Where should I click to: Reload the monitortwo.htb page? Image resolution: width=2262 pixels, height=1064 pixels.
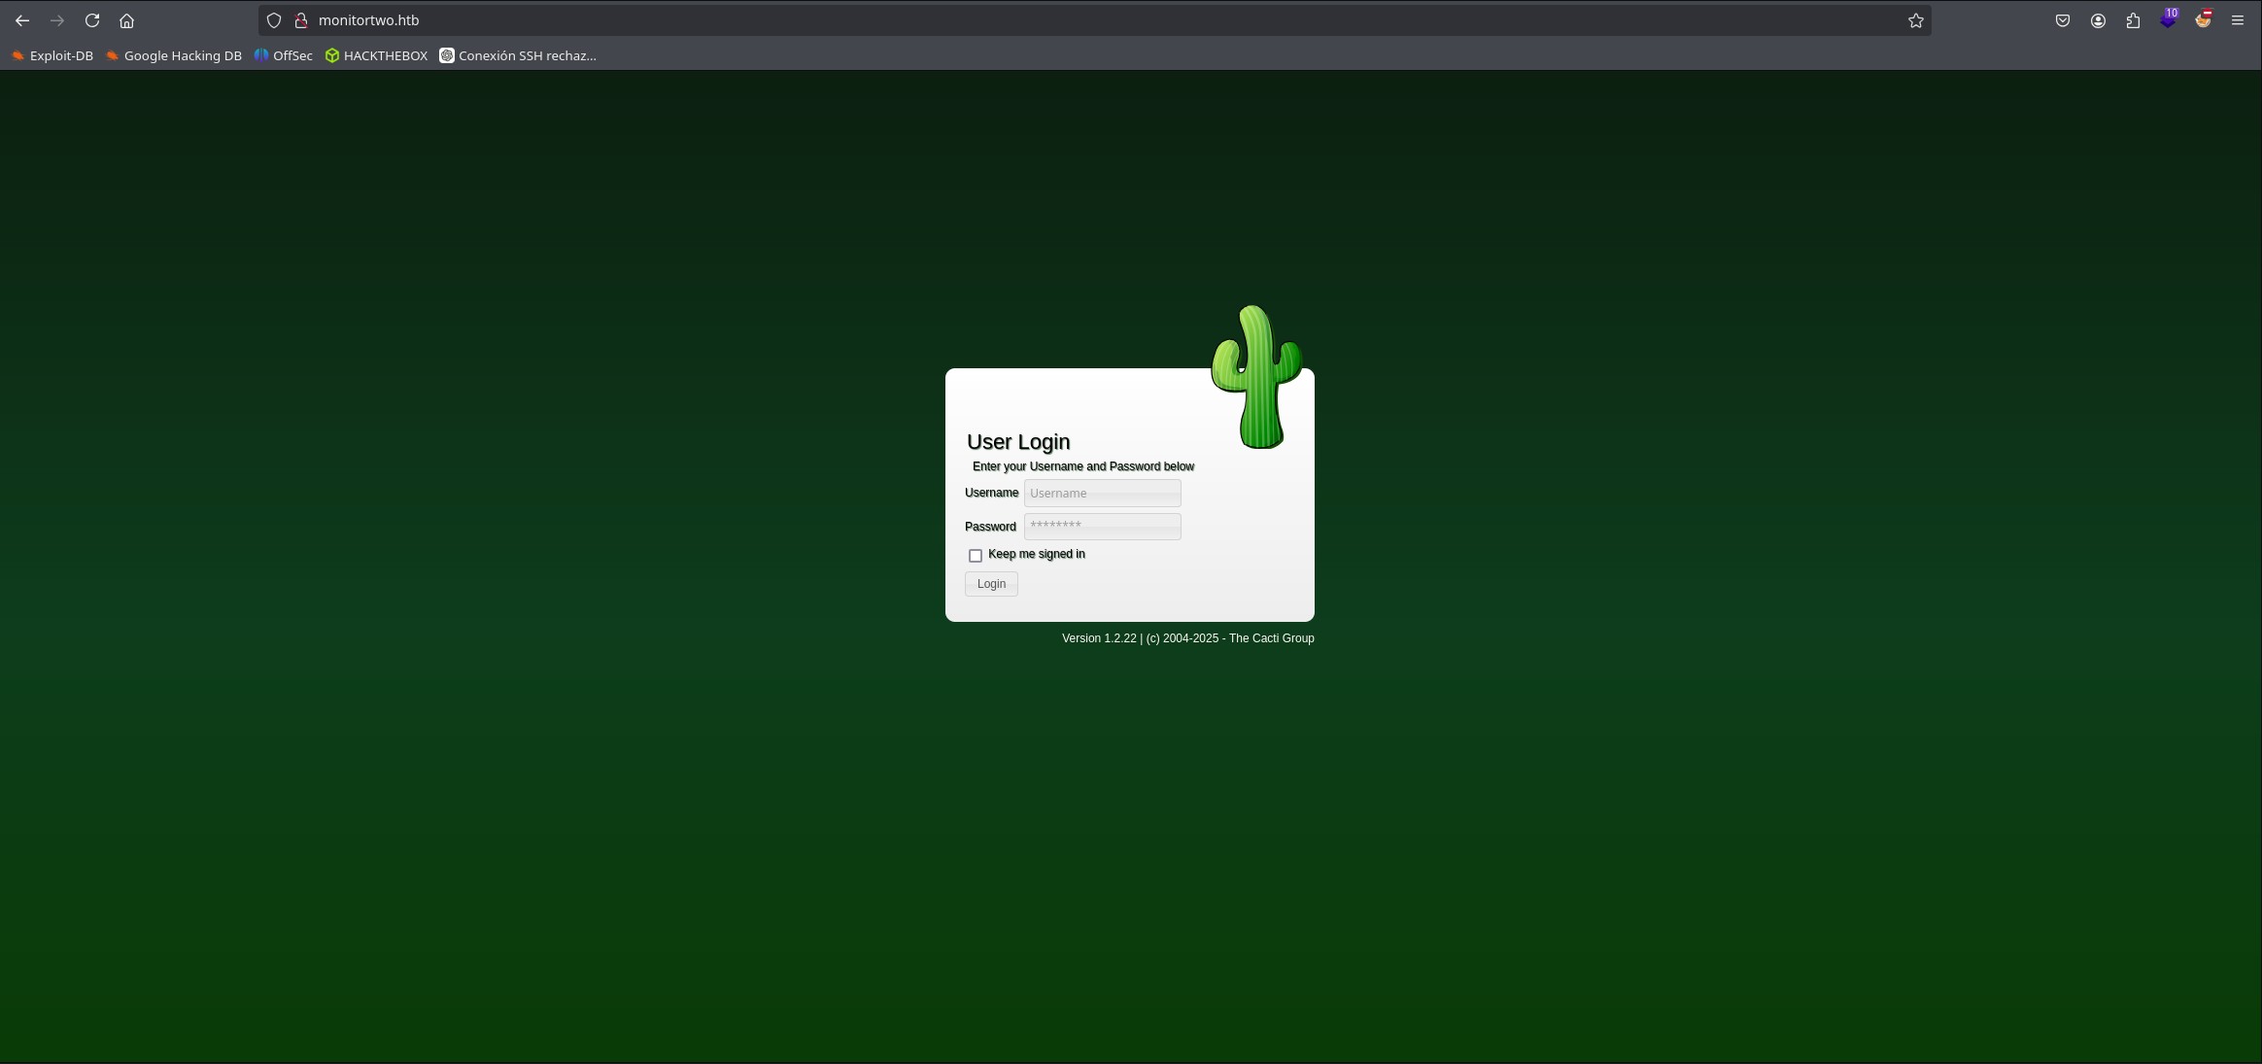point(92,20)
